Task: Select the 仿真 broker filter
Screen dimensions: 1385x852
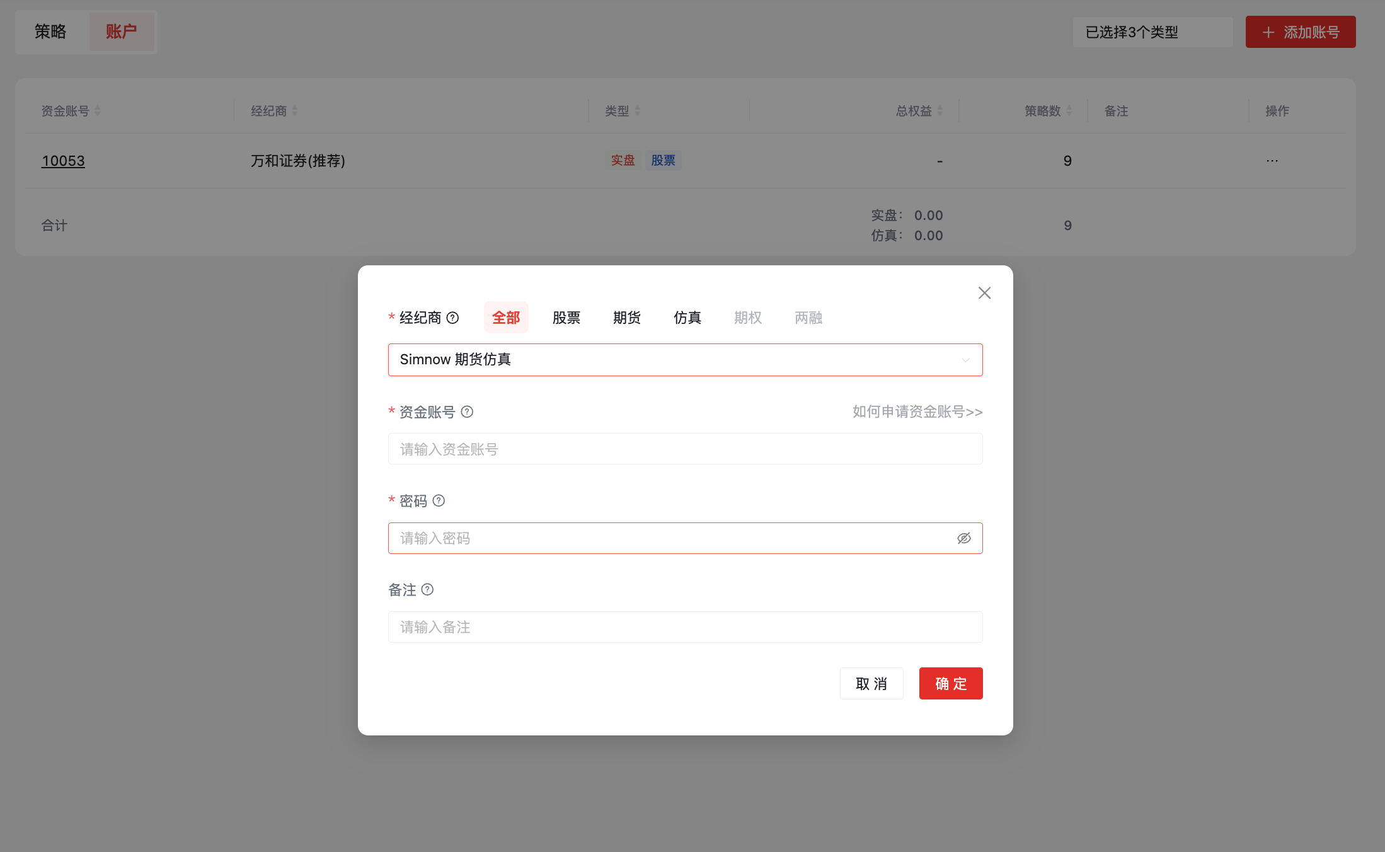Action: [x=687, y=318]
